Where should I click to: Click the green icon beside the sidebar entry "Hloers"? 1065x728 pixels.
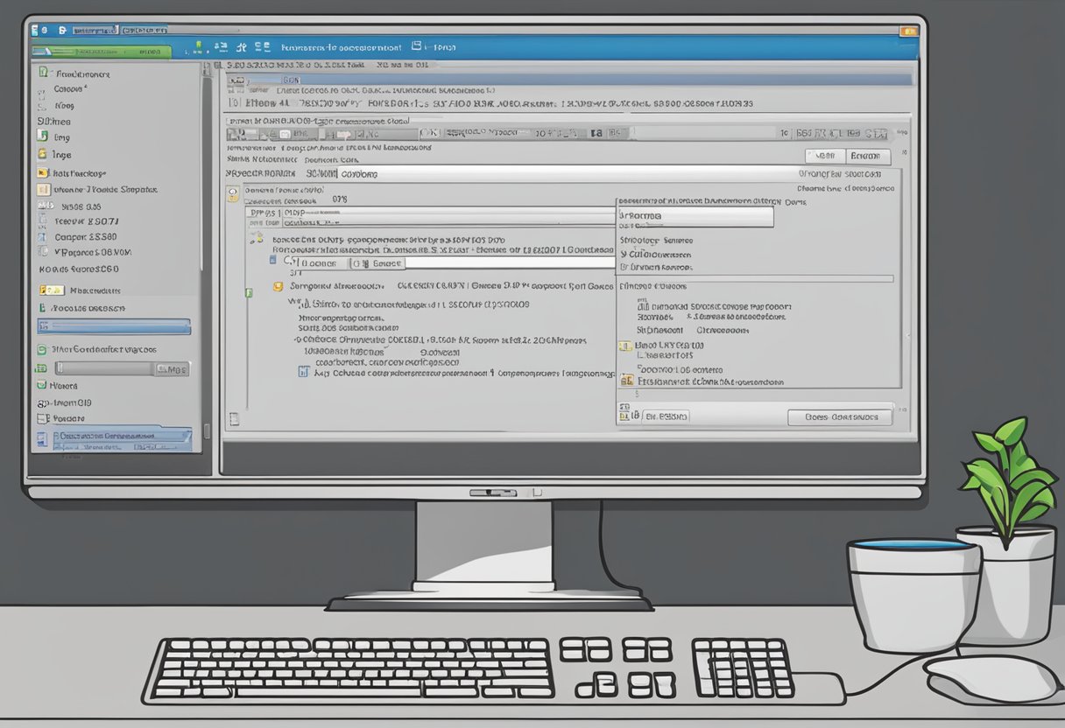(x=41, y=385)
